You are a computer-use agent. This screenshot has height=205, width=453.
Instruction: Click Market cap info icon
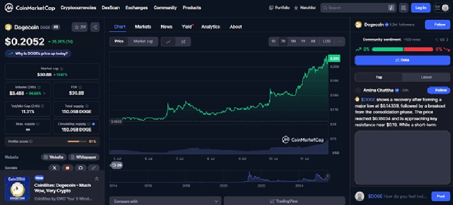62,69
